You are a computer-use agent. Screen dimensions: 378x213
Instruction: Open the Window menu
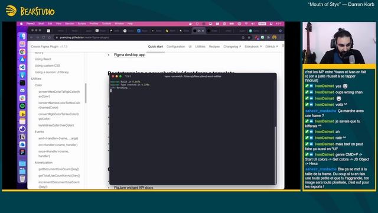point(119,24)
